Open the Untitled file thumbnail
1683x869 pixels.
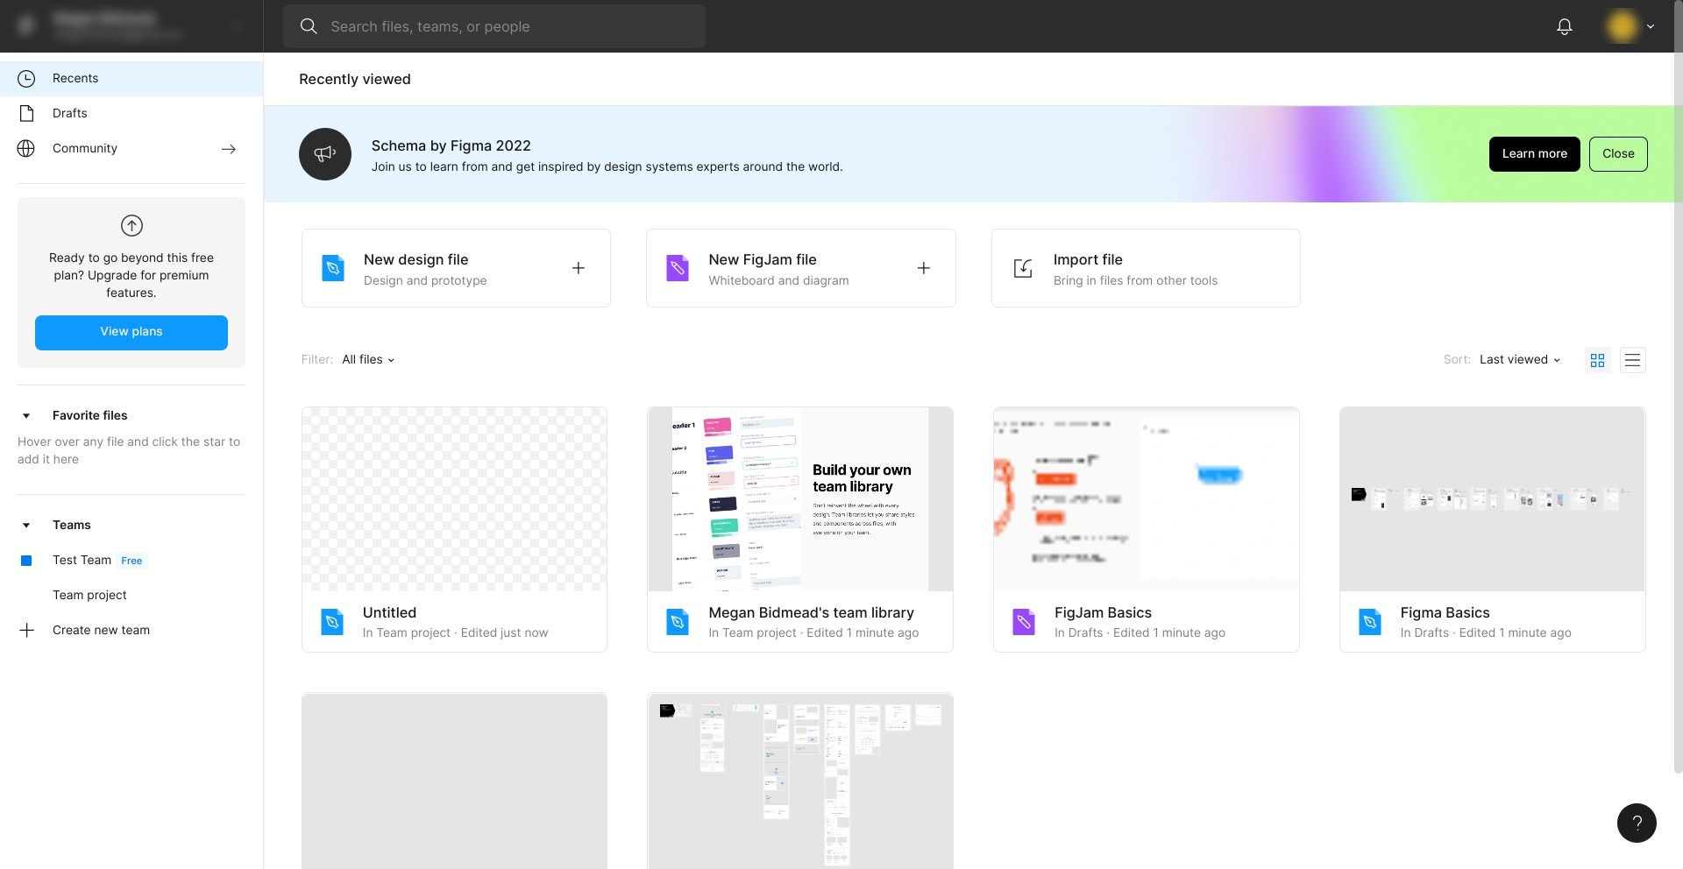(454, 499)
